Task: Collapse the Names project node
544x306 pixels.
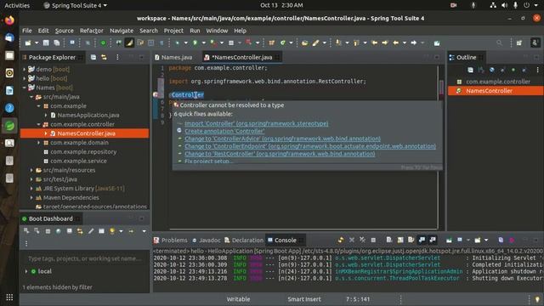Action: coord(25,88)
